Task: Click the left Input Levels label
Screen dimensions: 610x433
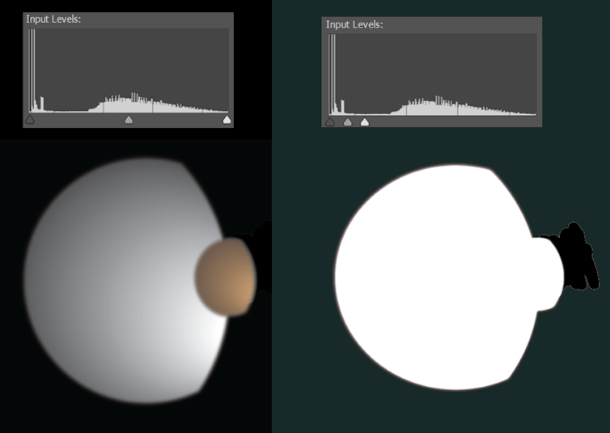Action: 53,19
